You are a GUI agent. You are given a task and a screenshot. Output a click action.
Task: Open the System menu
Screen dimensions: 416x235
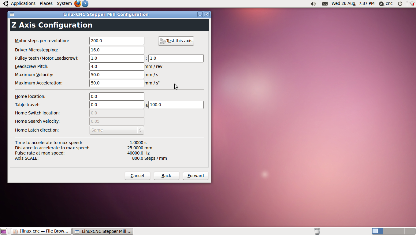(64, 4)
